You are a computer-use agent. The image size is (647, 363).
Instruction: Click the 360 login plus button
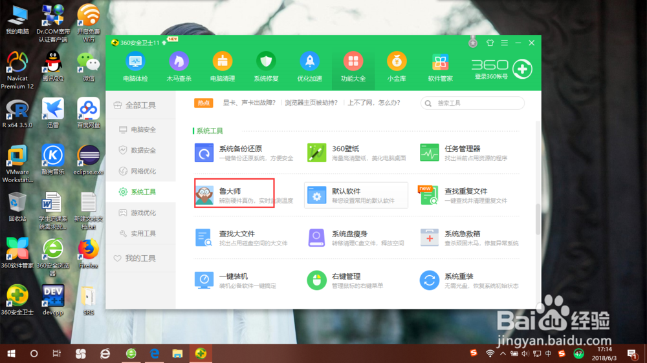click(x=522, y=69)
